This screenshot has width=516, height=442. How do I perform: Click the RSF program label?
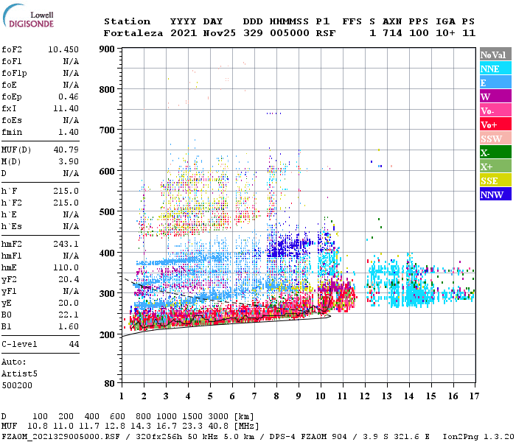pyautogui.click(x=326, y=33)
